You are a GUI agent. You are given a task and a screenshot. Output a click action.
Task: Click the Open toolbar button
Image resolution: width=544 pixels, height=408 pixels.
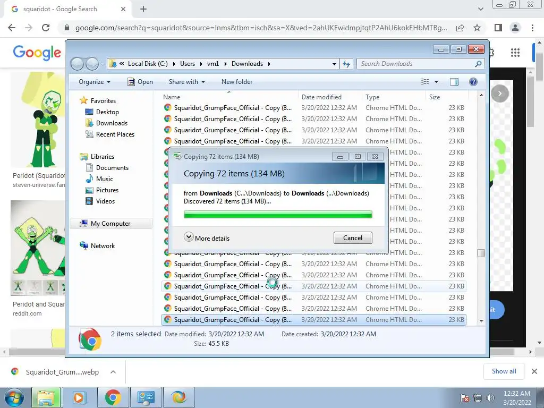[140, 82]
